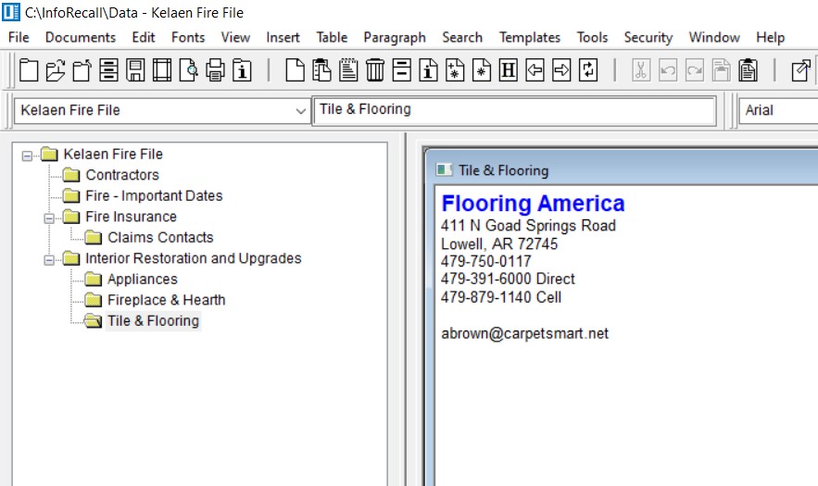818x486 pixels.
Task: Open the Security menu
Action: coord(648,38)
